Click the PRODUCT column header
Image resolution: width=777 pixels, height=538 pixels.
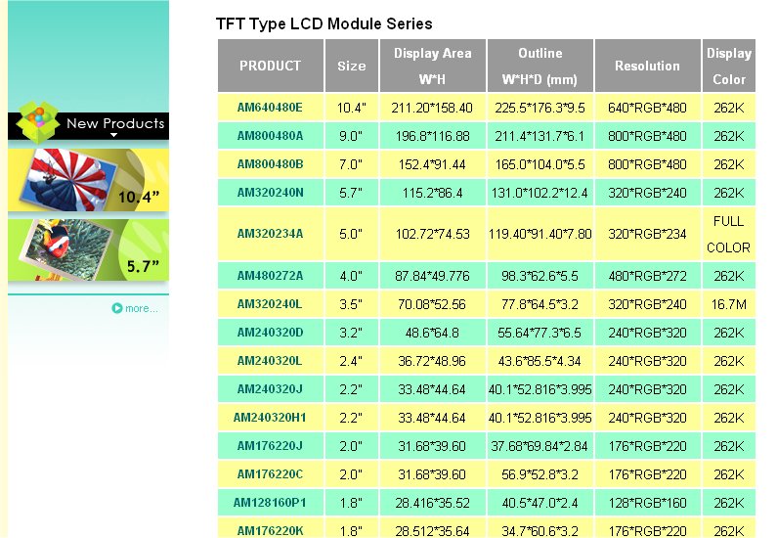pos(270,66)
